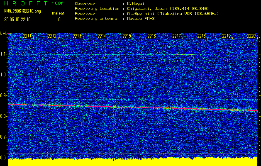Click the 2219 time marker

(227, 36)
